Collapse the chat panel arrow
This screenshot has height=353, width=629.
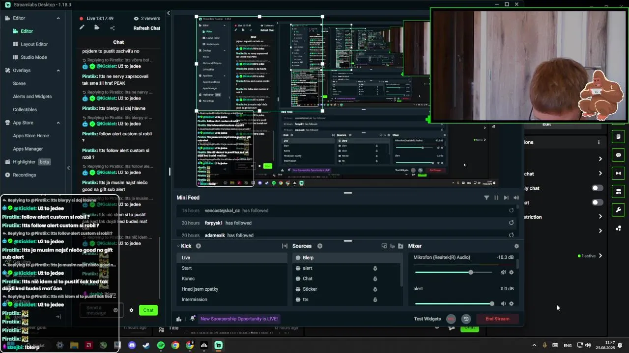pos(168,13)
